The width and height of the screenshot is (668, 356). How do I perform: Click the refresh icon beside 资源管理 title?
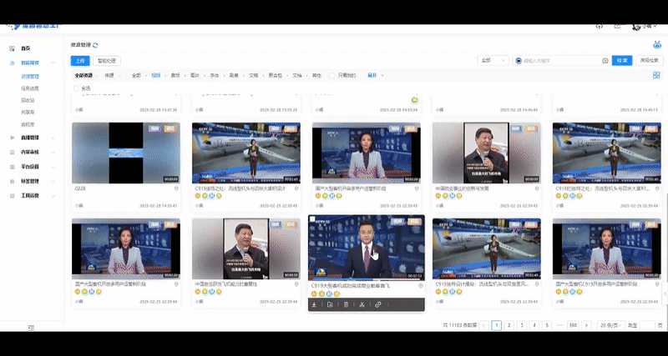(x=96, y=45)
